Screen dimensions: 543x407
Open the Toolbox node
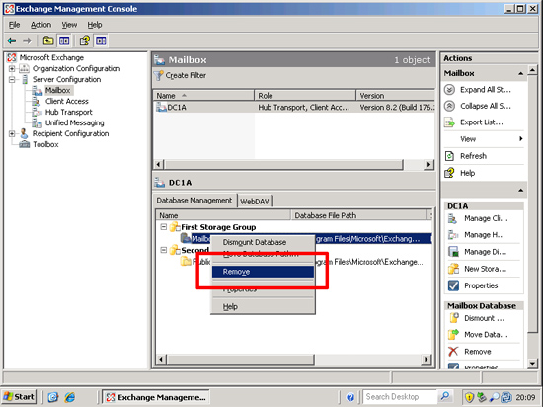pos(45,144)
